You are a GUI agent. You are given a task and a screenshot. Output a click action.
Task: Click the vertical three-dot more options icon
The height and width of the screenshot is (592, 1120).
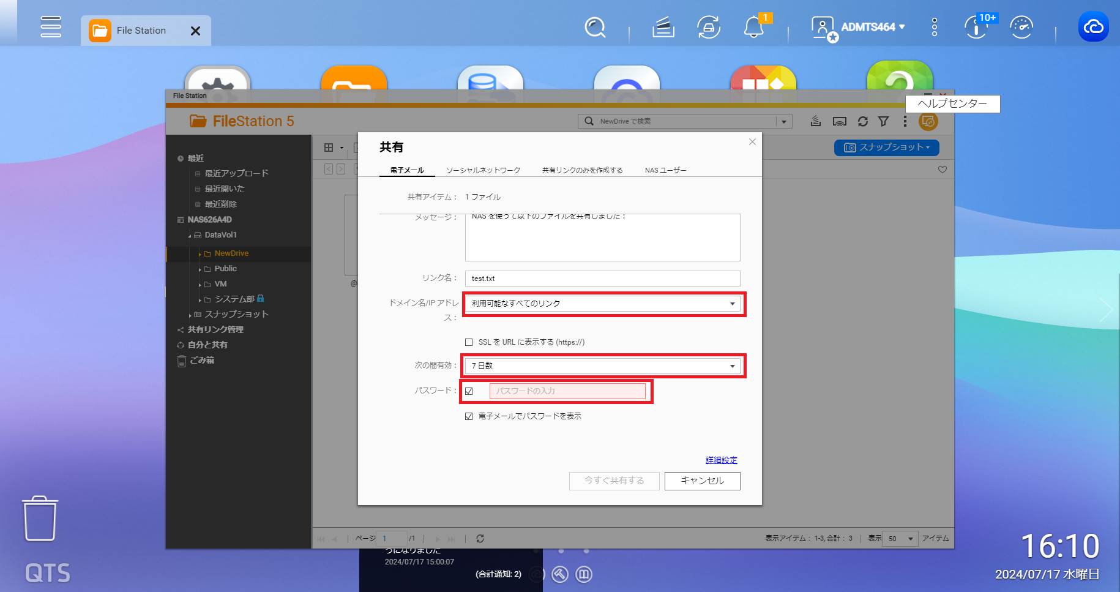point(935,28)
